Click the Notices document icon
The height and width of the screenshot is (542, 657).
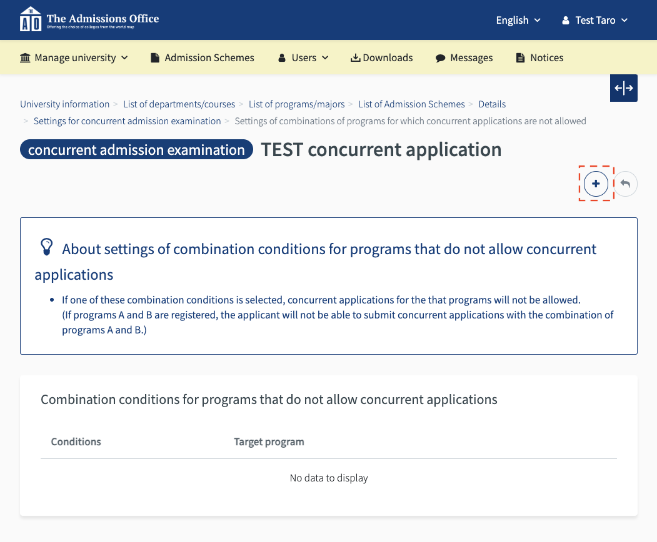[520, 57]
